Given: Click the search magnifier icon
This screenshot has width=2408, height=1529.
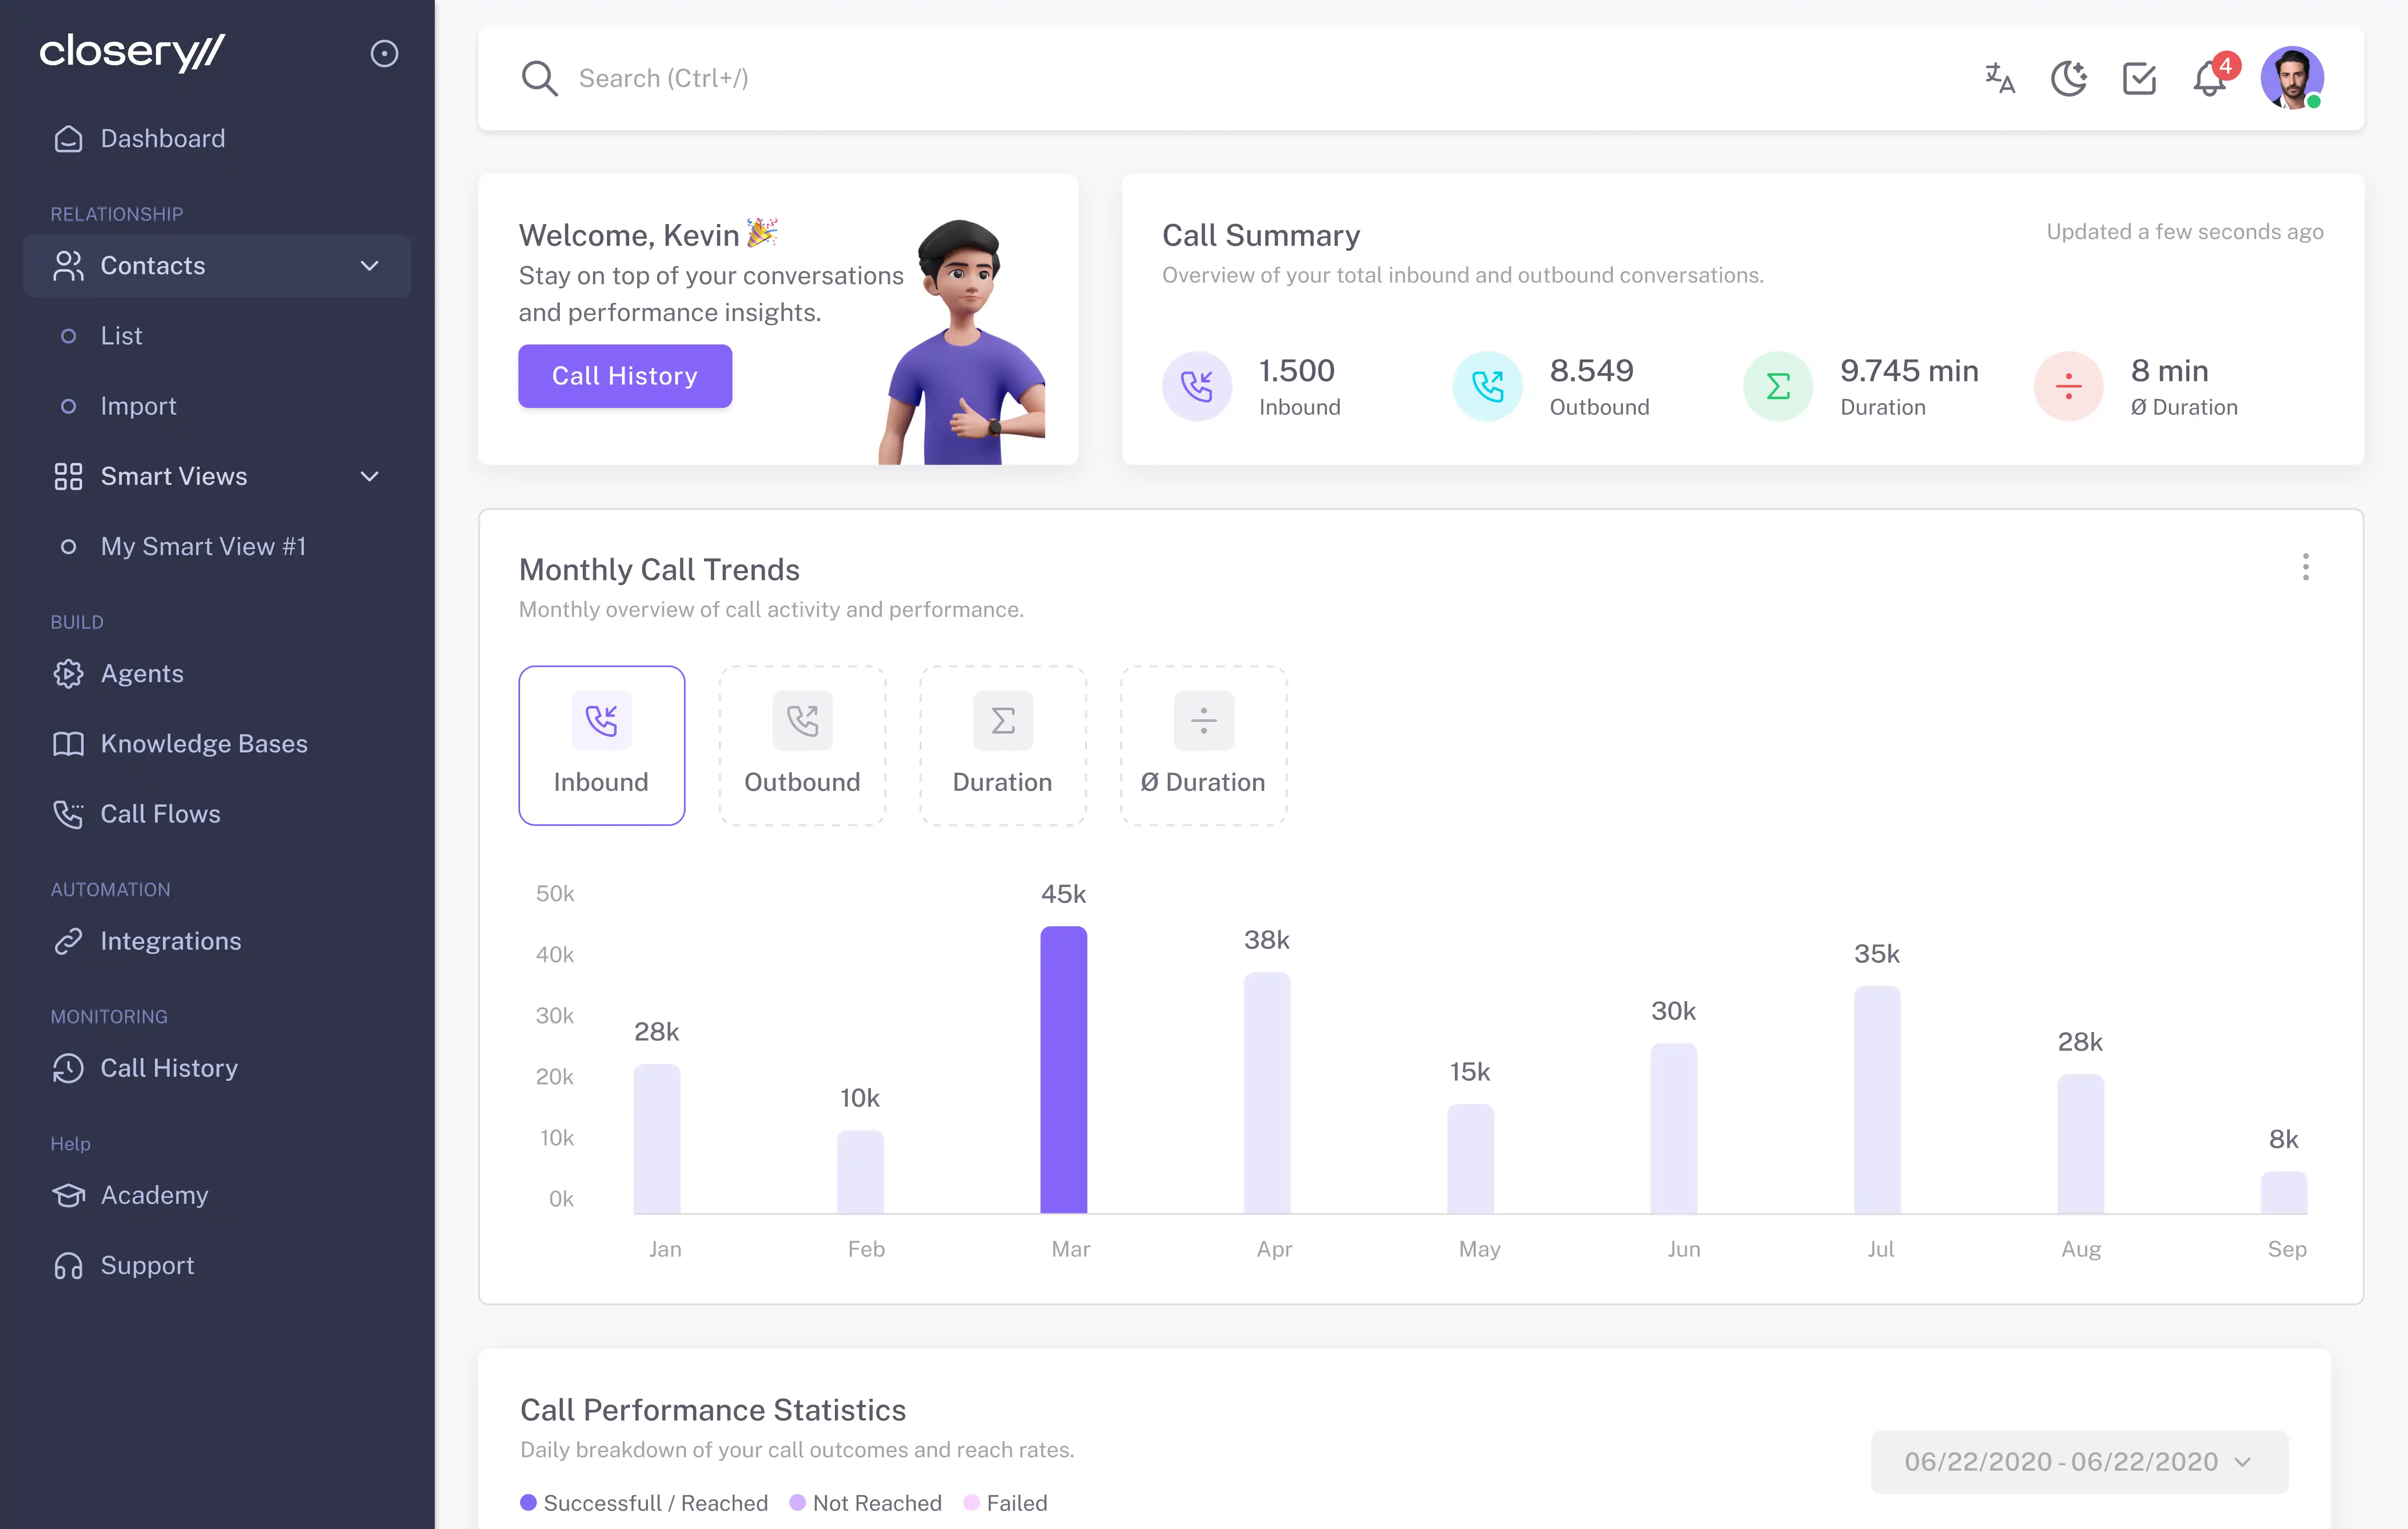Looking at the screenshot, I should (539, 78).
